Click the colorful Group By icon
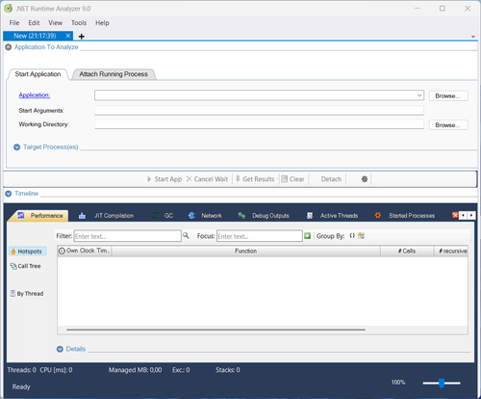The image size is (481, 399). coord(361,236)
